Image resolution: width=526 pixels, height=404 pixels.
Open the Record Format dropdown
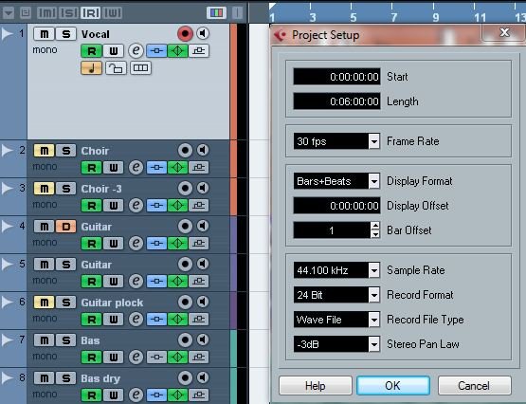point(374,295)
